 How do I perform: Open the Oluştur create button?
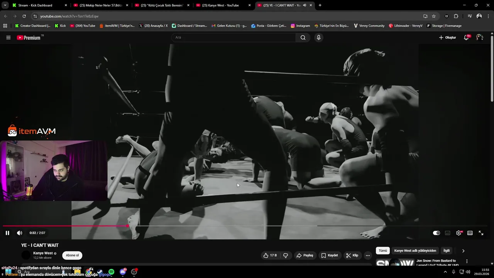point(447,37)
